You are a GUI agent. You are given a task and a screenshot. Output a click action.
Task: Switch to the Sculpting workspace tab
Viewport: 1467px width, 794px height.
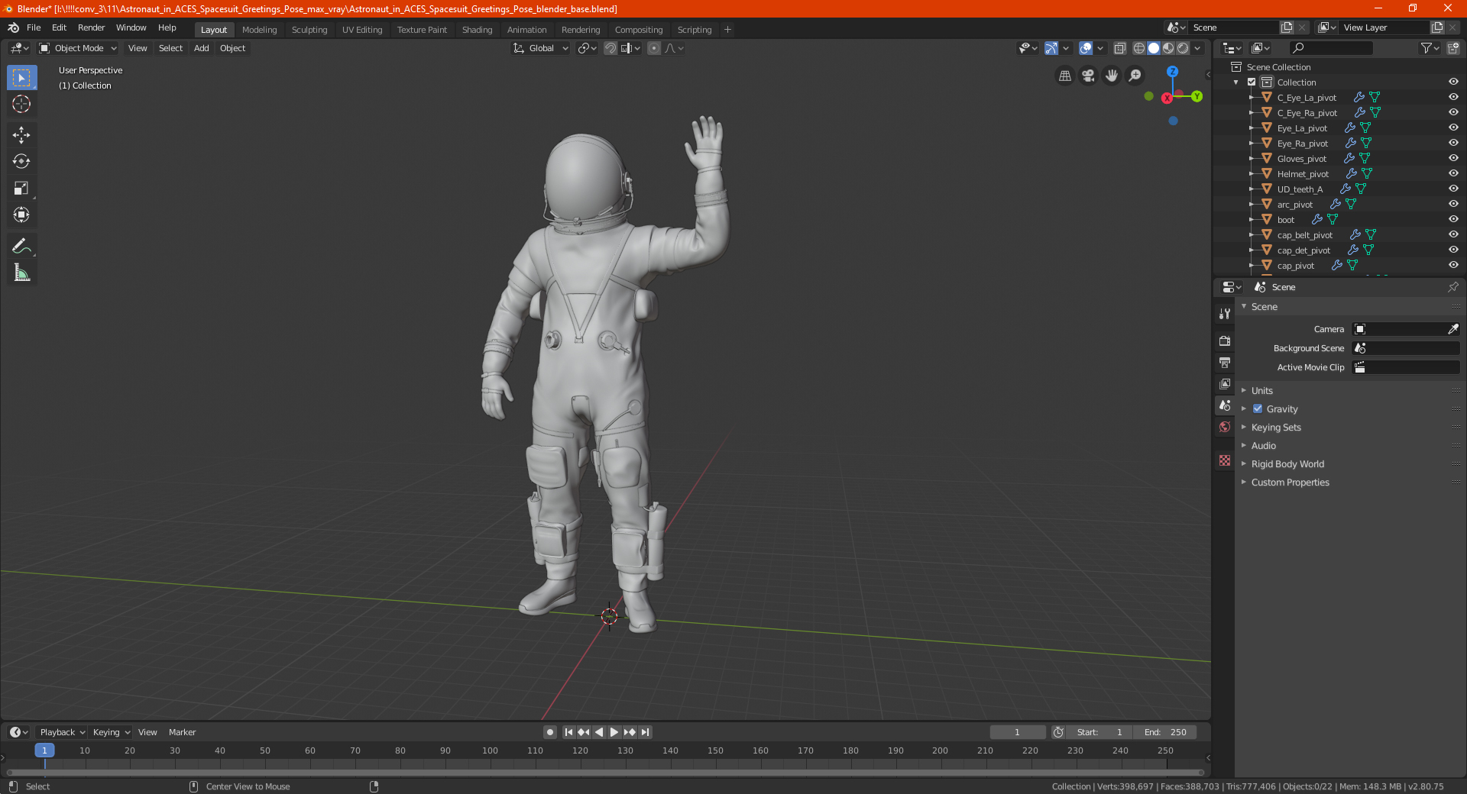click(309, 30)
